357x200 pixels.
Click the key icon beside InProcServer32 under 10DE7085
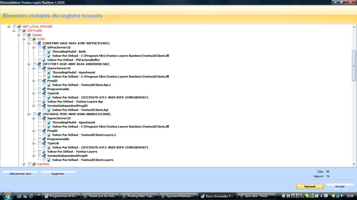[44, 47]
